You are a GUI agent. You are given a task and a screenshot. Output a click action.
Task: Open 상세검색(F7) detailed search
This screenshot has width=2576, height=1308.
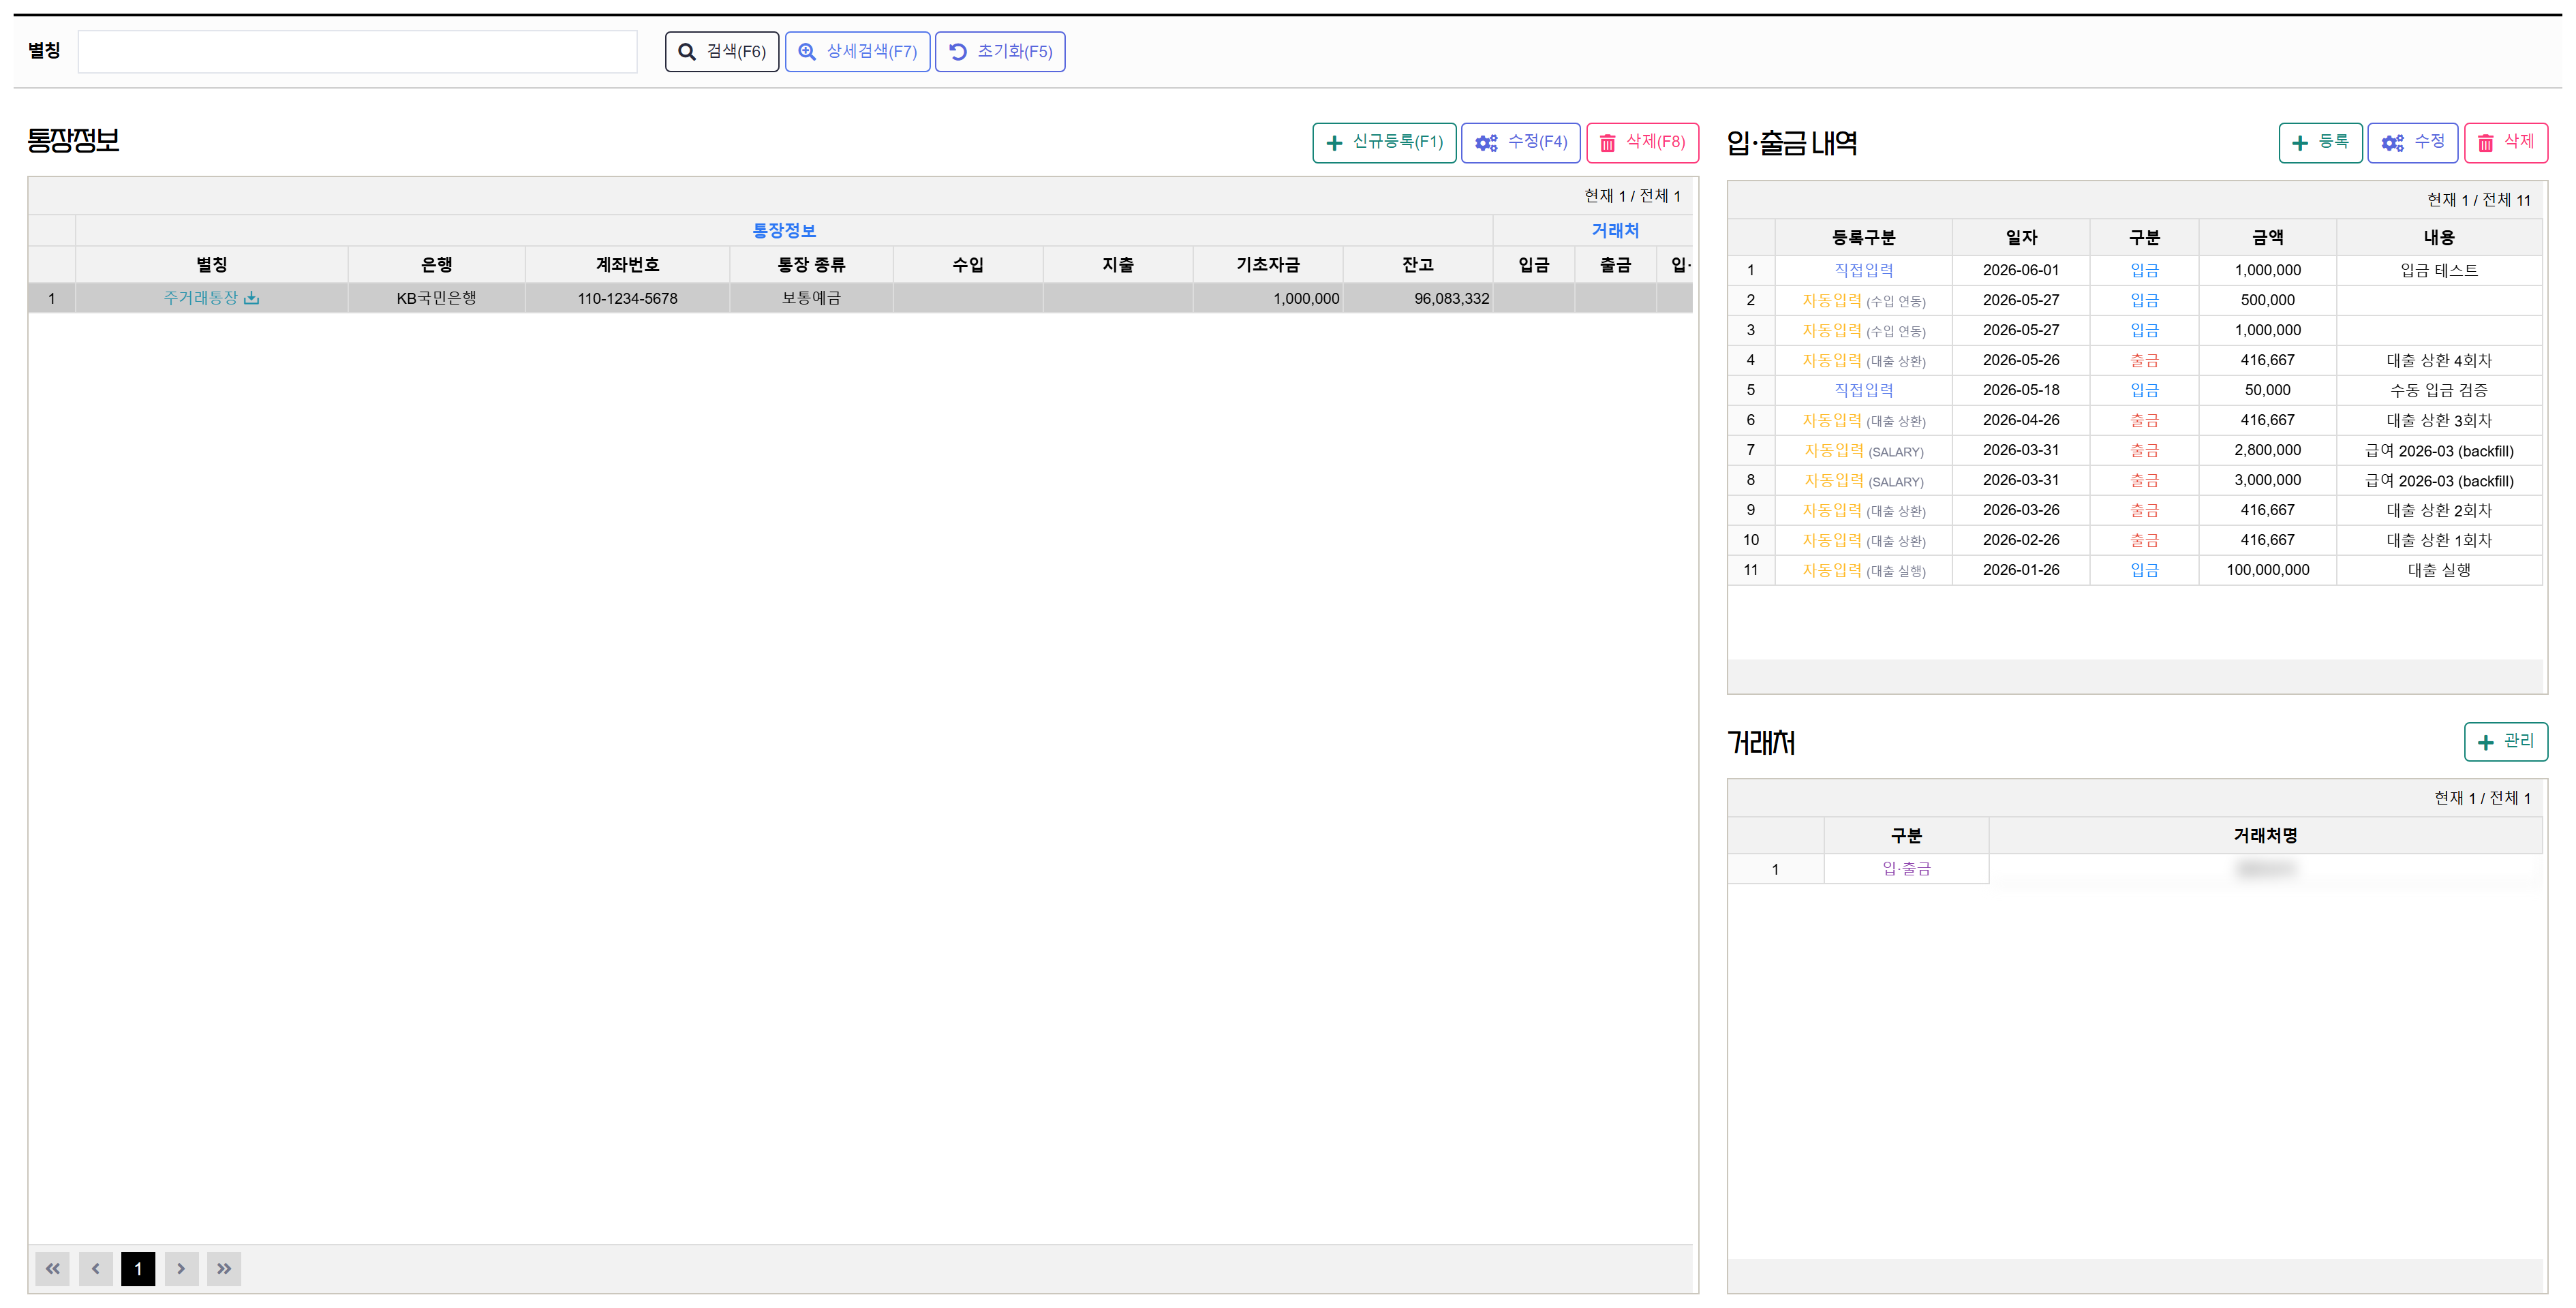[857, 51]
